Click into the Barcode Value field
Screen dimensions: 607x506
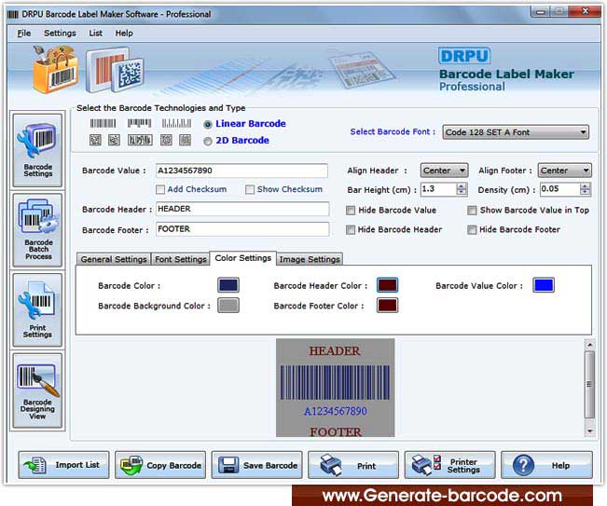[241, 171]
